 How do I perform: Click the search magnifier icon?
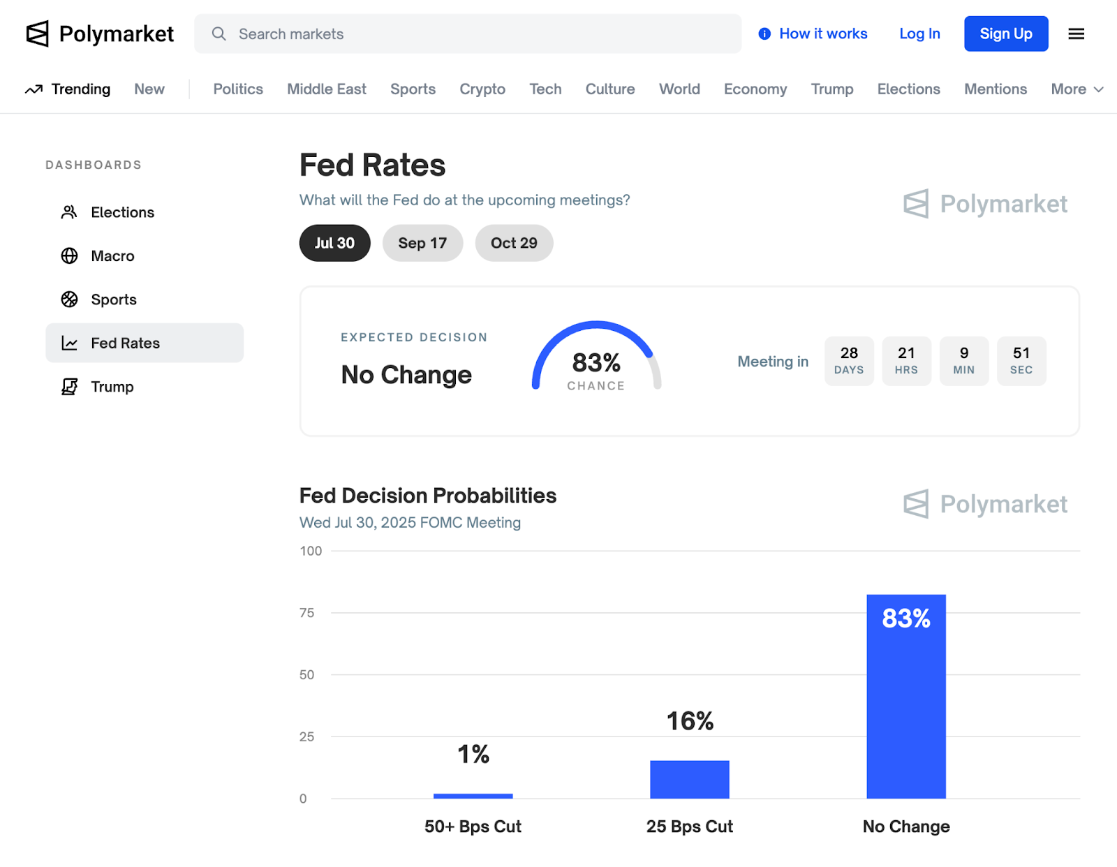219,34
